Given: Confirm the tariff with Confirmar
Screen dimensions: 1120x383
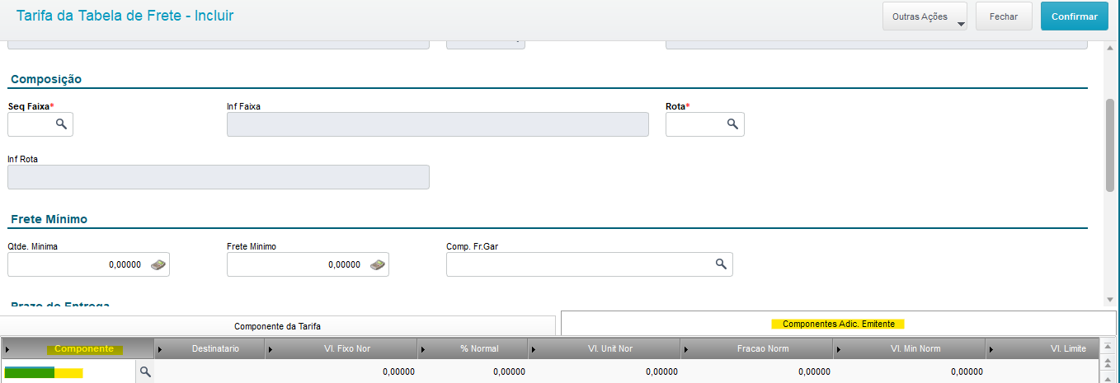Looking at the screenshot, I should click(1074, 16).
